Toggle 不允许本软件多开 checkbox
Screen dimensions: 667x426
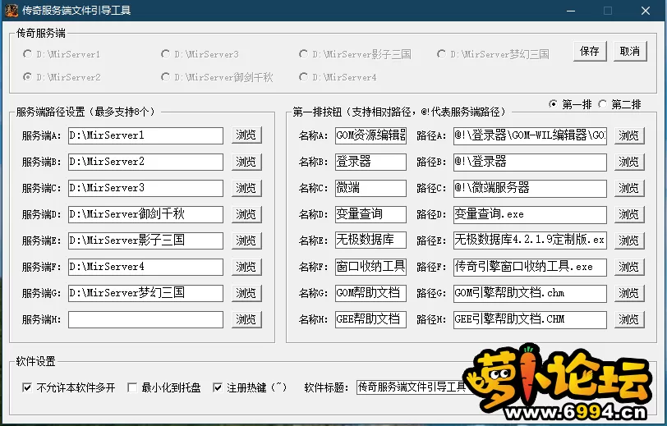click(x=68, y=387)
